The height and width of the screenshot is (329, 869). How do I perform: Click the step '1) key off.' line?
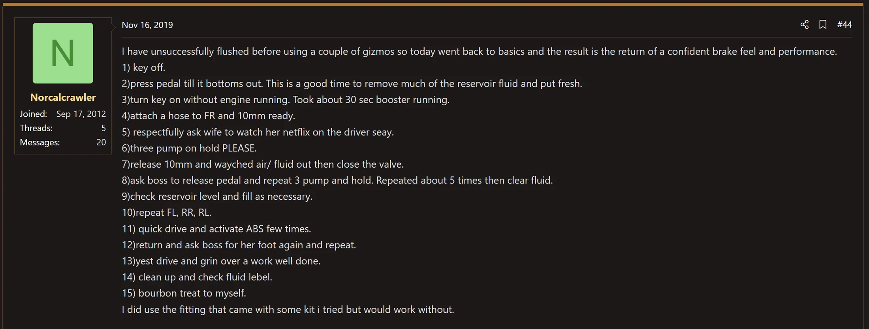click(x=143, y=68)
